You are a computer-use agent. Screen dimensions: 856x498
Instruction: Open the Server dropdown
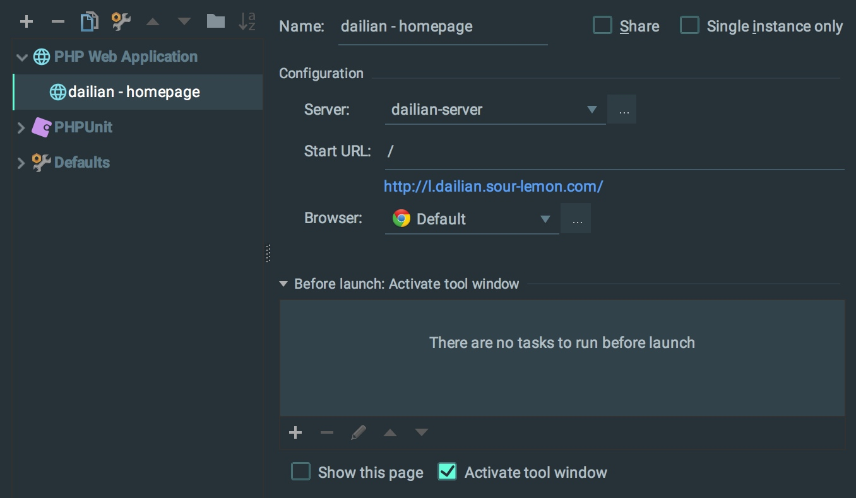point(495,110)
